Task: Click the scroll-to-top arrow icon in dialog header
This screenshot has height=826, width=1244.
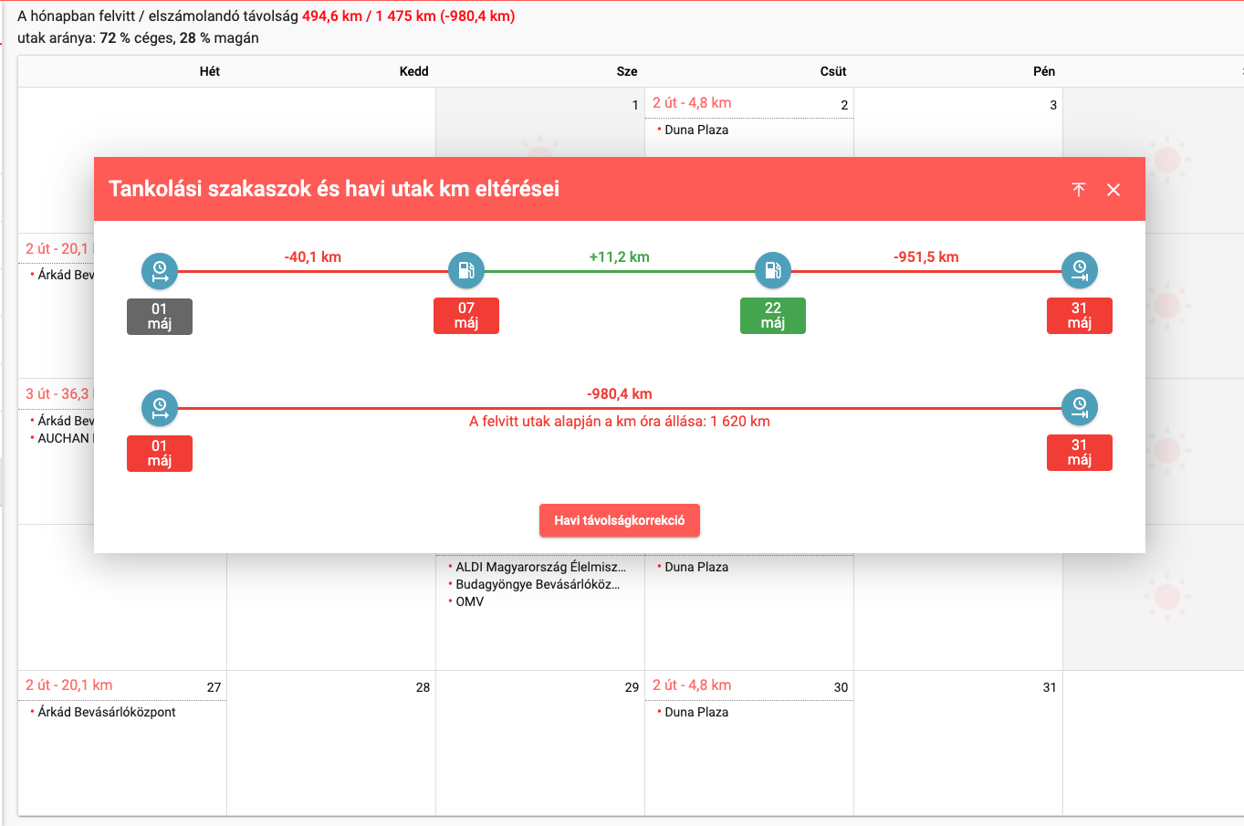Action: click(x=1079, y=190)
